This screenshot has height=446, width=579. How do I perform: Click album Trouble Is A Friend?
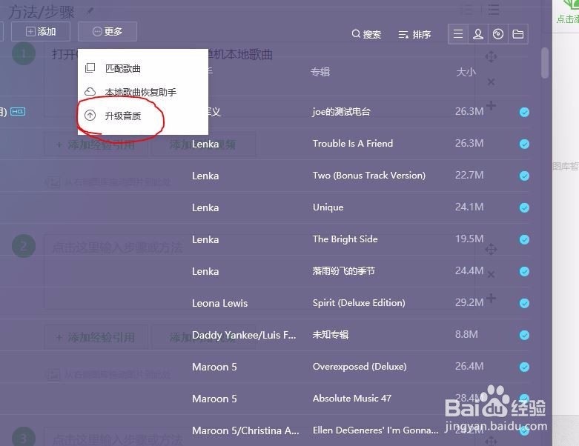353,144
